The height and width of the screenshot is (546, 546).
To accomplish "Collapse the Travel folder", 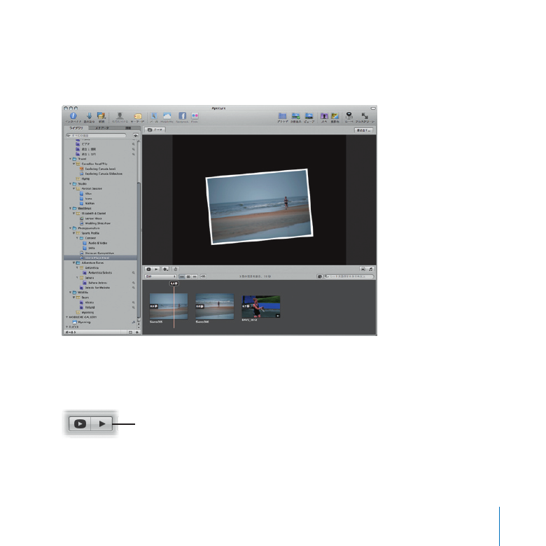I will tap(70, 159).
